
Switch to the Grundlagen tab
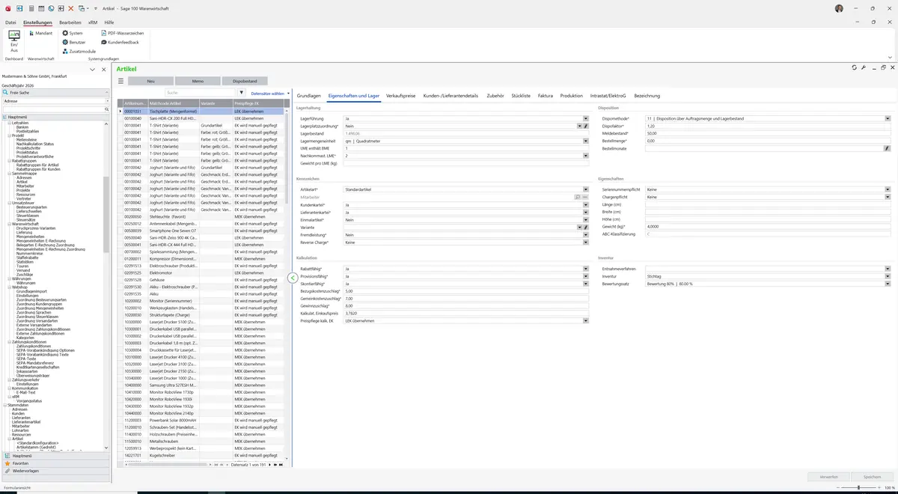tap(309, 96)
